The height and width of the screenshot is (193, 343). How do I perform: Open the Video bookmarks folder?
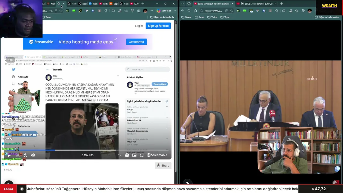point(212,17)
